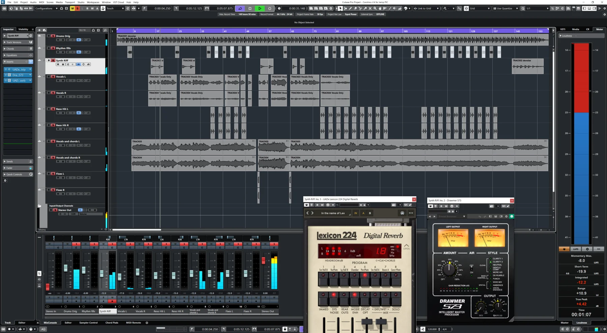The image size is (607, 333).
Task: Bypass the Lexicon 224 plugin power icon
Action: point(307,205)
